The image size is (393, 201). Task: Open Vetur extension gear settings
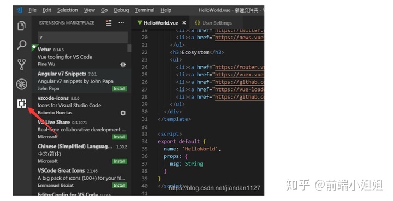(123, 64)
